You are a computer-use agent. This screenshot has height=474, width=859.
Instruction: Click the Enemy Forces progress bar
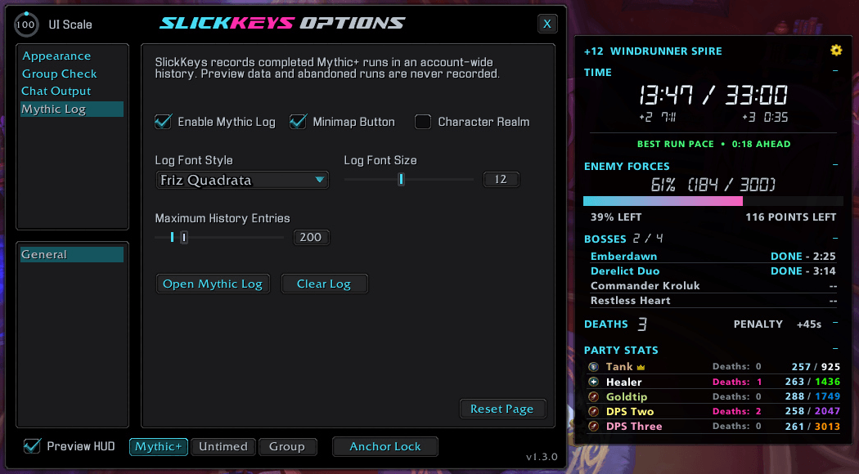(713, 201)
